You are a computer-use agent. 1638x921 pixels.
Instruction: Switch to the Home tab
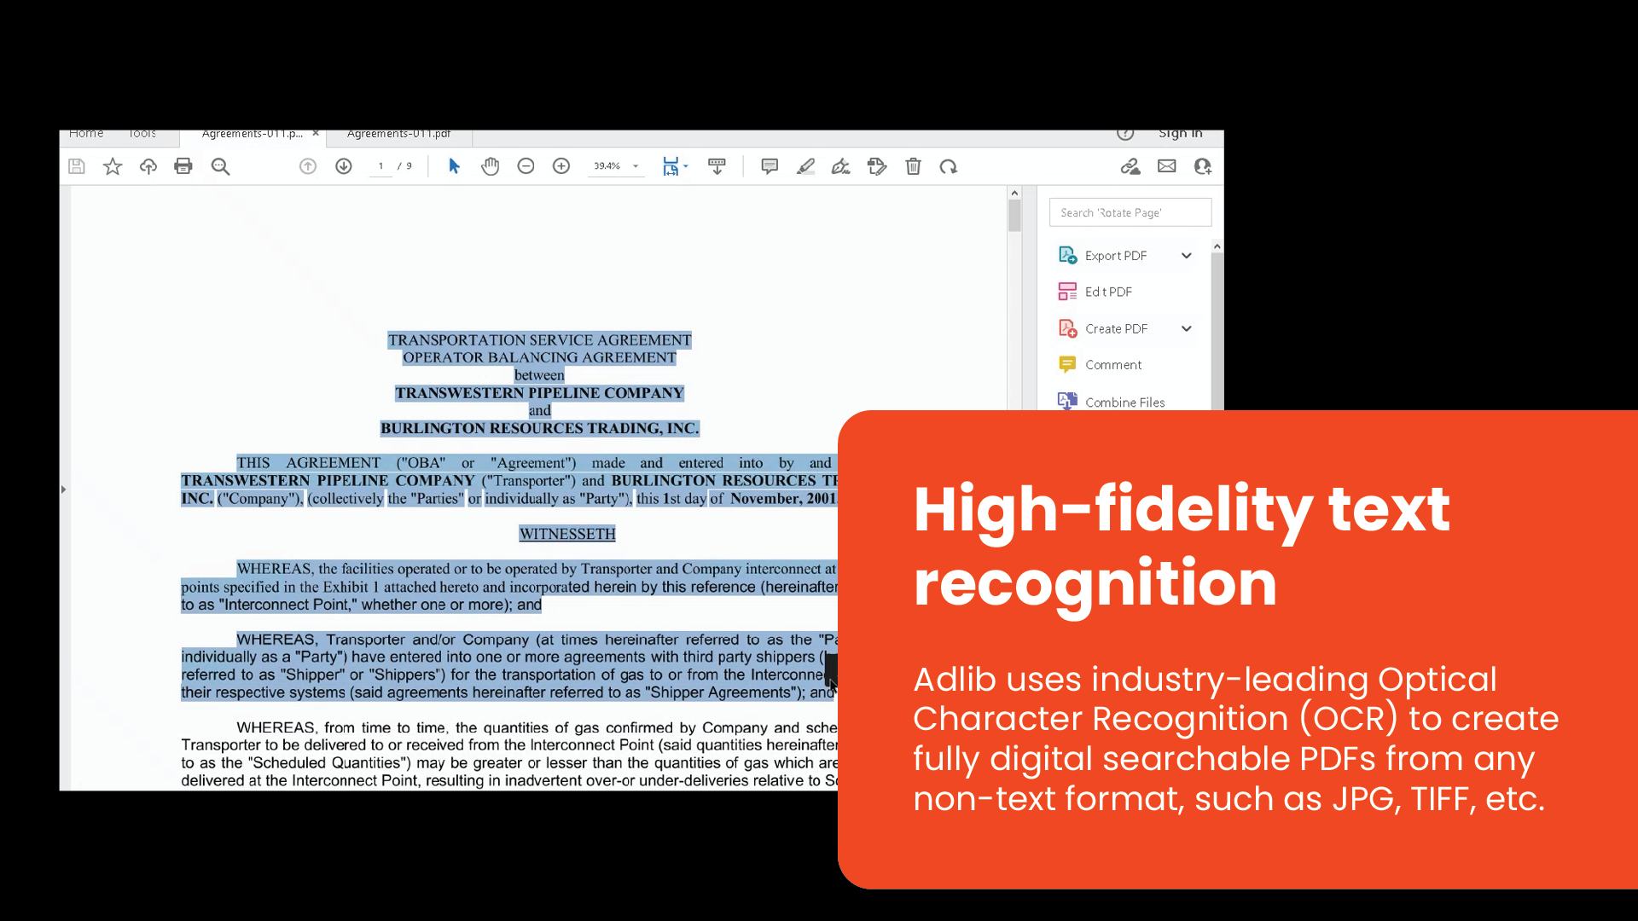click(x=86, y=134)
